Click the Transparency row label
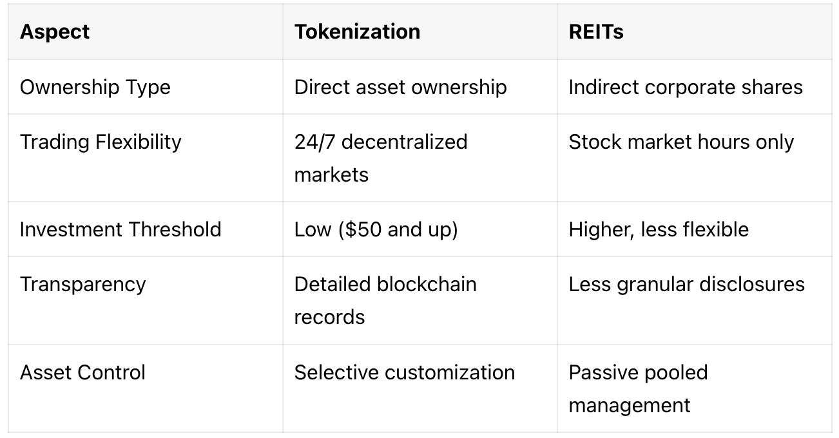 pos(82,284)
